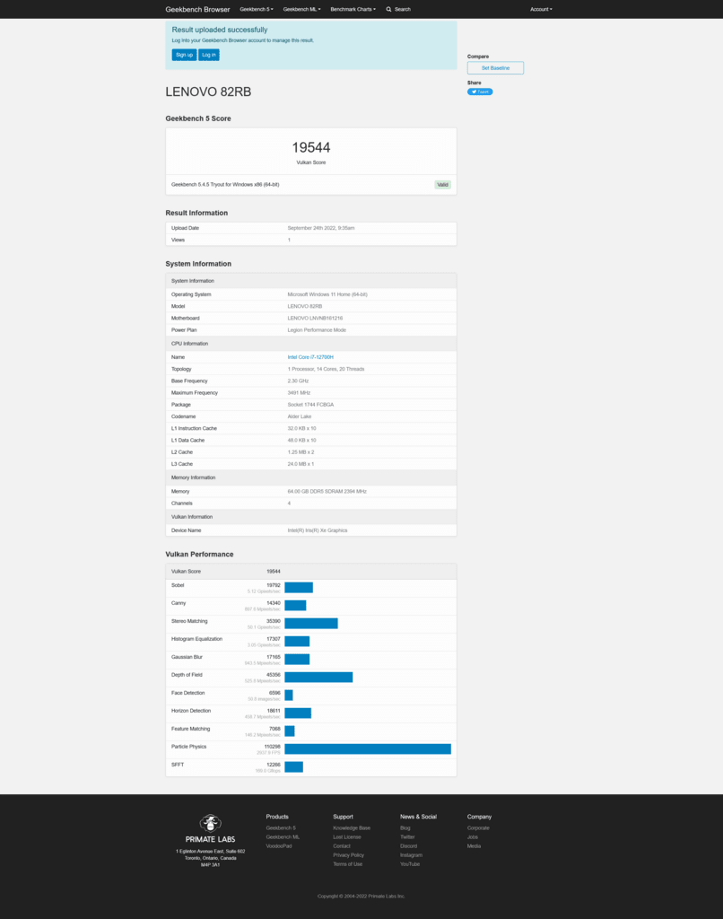The height and width of the screenshot is (919, 723).
Task: Open the Corporate link under Company
Action: point(478,828)
